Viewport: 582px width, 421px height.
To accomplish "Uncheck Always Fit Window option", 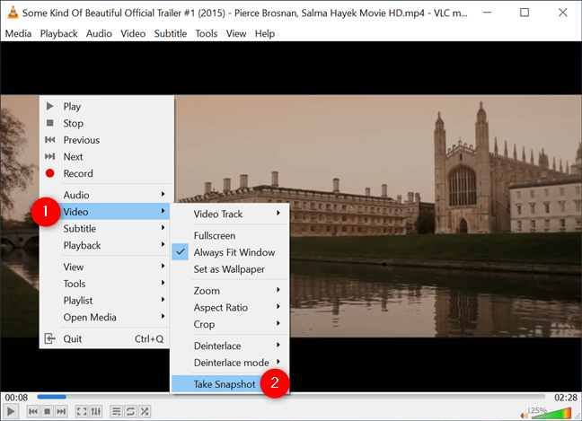I will pos(230,252).
